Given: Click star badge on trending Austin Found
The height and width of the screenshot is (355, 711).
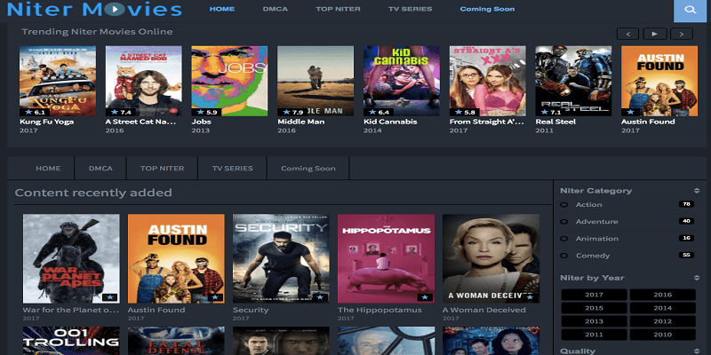Looking at the screenshot, I should tap(630, 112).
